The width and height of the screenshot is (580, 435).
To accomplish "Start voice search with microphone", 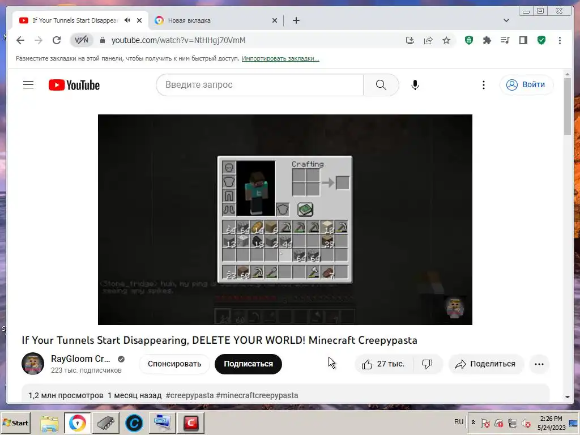I will click(x=415, y=85).
